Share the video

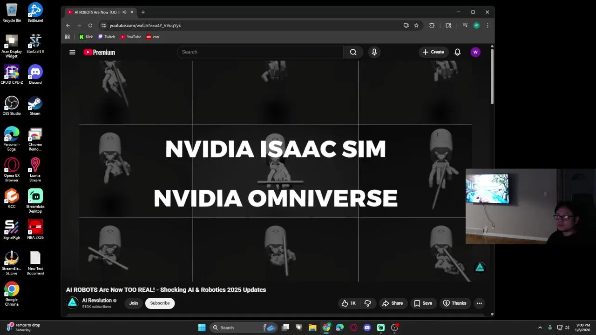click(393, 303)
